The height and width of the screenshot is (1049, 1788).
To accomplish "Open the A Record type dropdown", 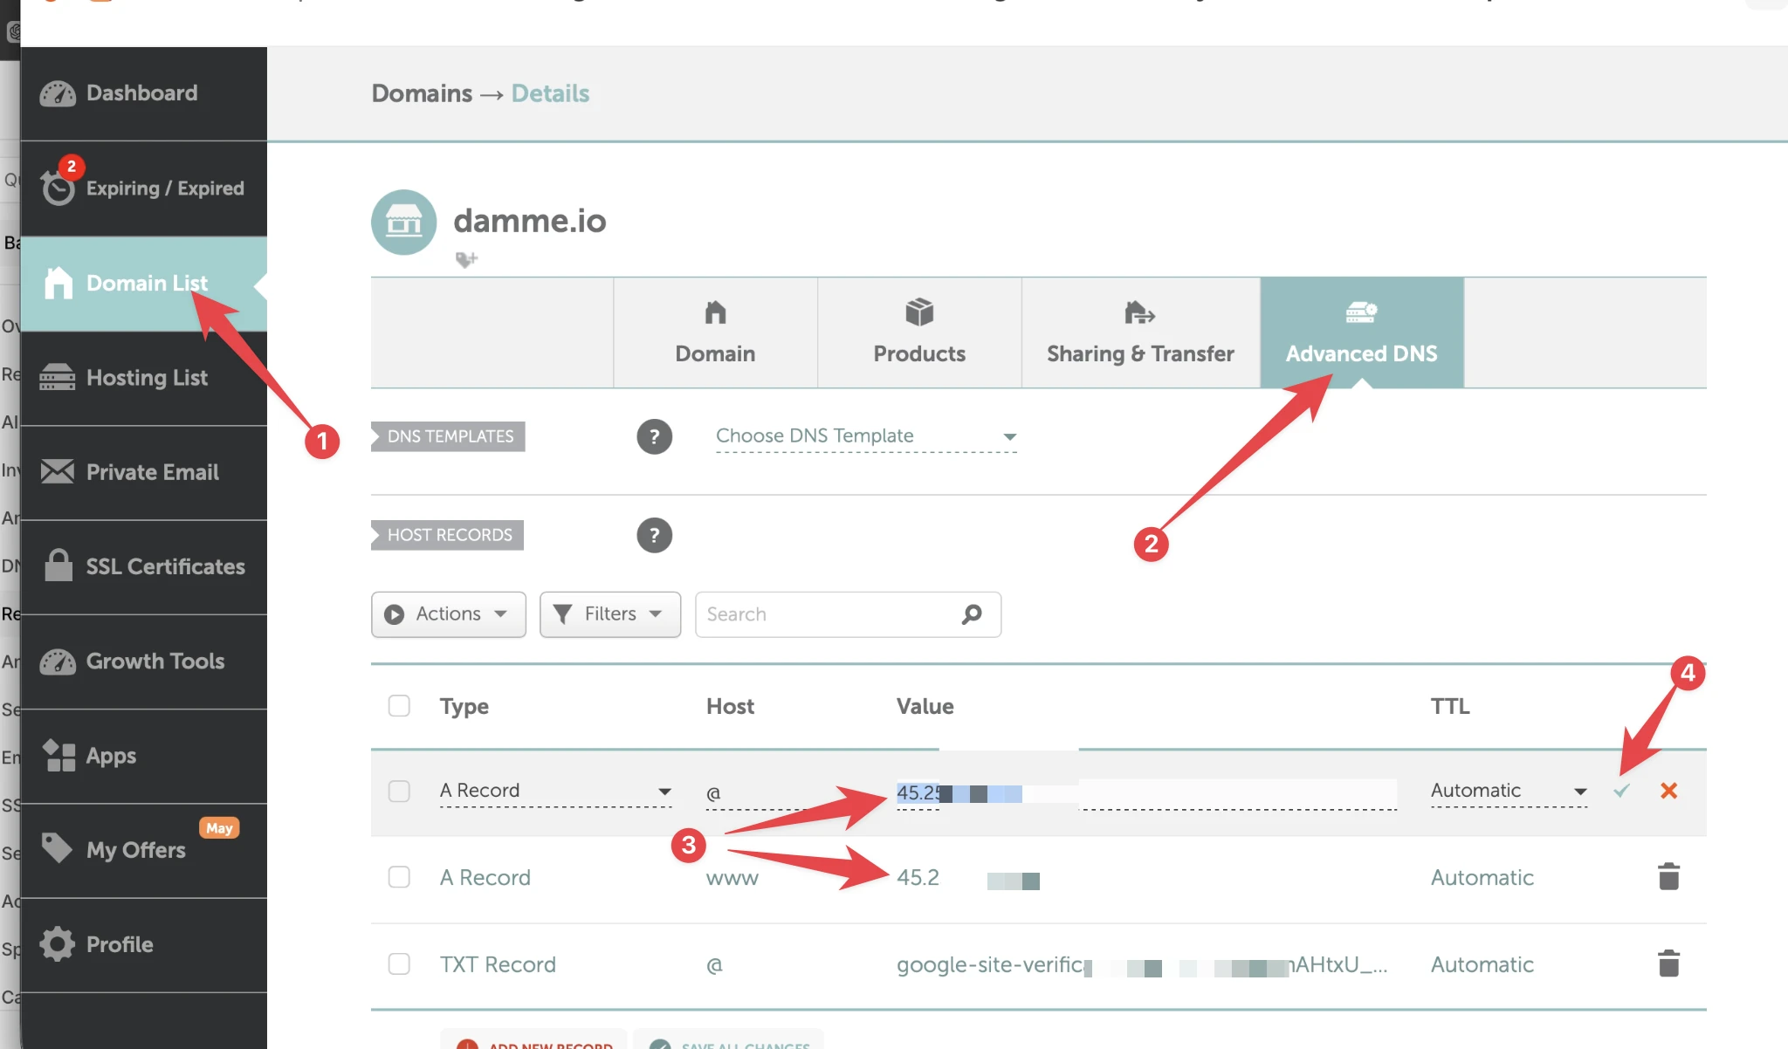I will [x=556, y=792].
